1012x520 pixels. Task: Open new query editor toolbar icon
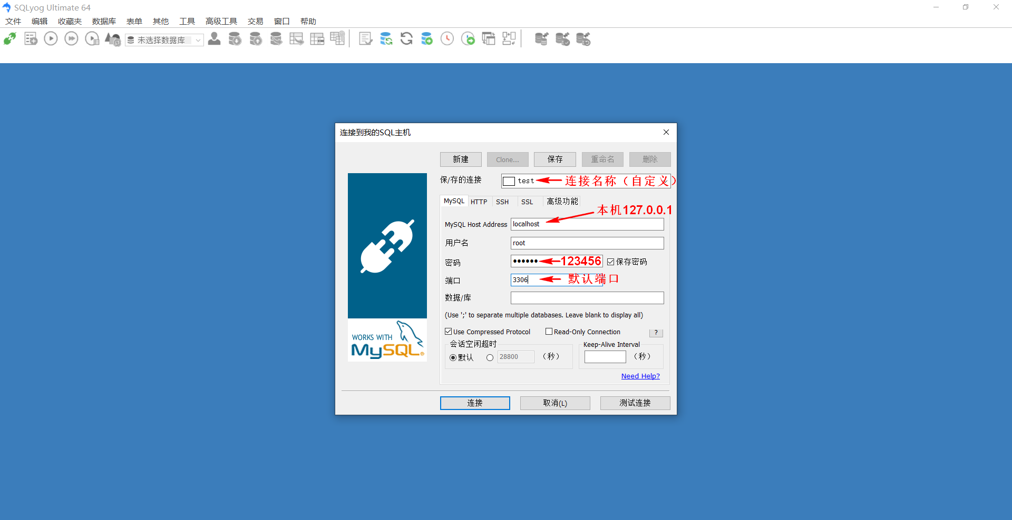point(31,39)
